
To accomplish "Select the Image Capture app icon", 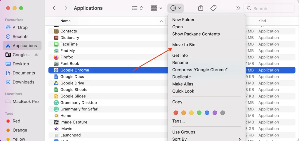I will coord(56,122).
